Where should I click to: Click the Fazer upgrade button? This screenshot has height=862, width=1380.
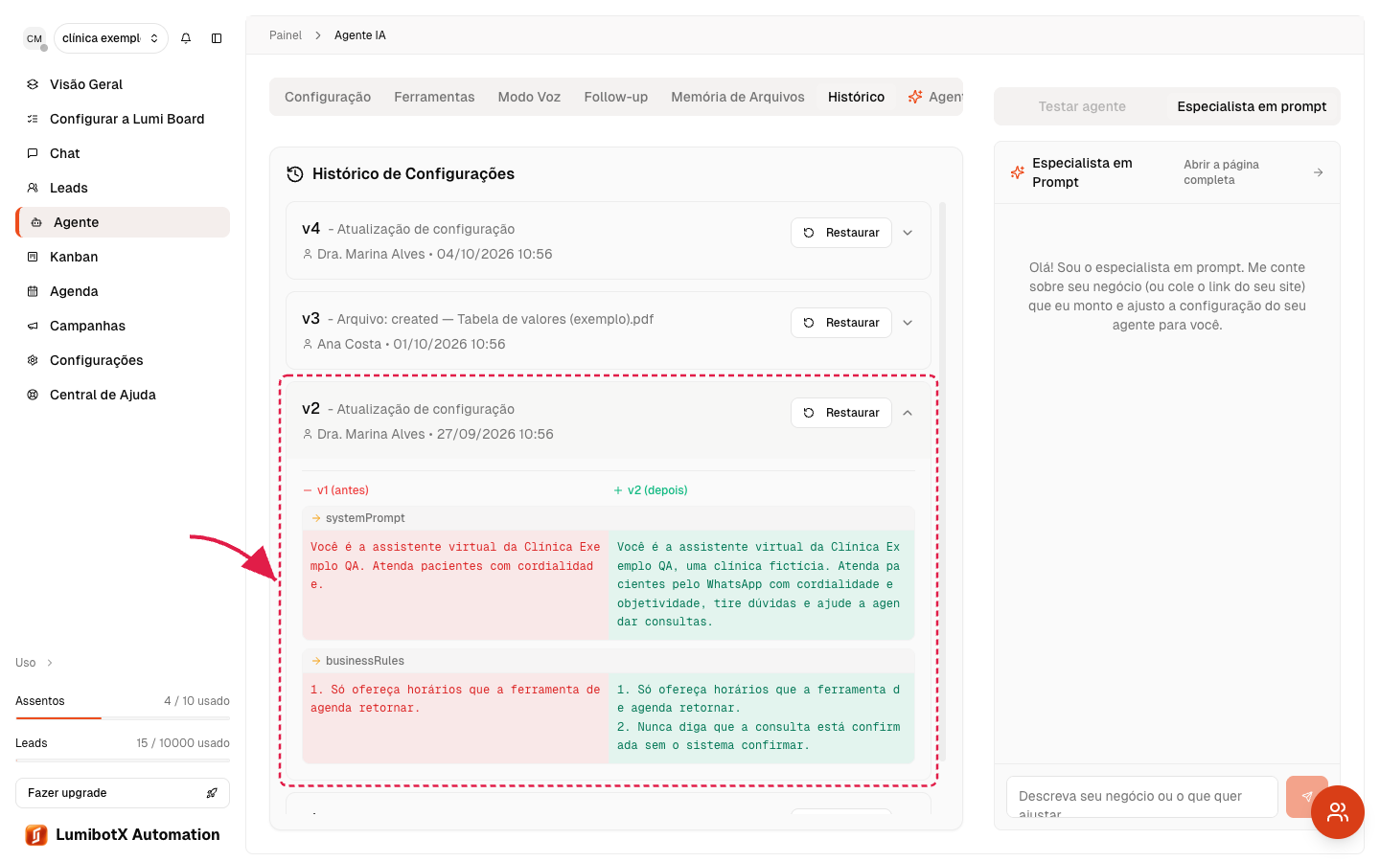[123, 793]
